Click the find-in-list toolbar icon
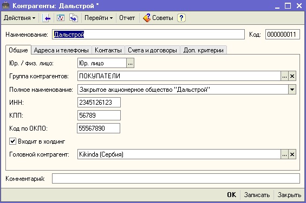This screenshot has width=306, height=203. click(x=46, y=18)
